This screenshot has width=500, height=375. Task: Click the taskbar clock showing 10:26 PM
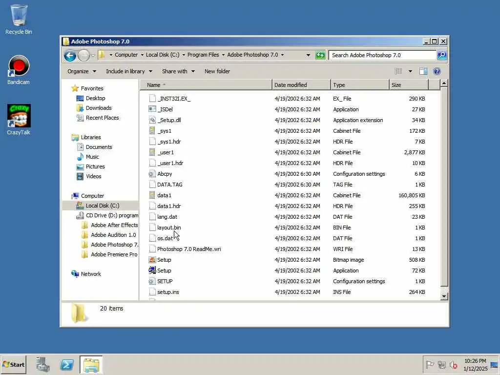(475, 364)
